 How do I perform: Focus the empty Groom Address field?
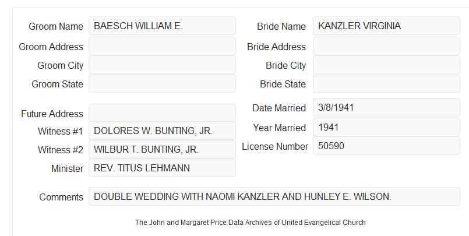point(162,46)
